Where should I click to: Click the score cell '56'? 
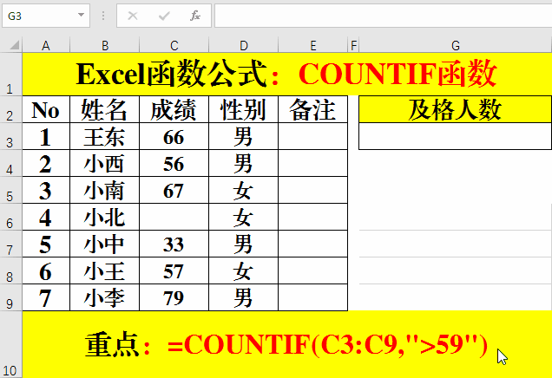pos(174,163)
